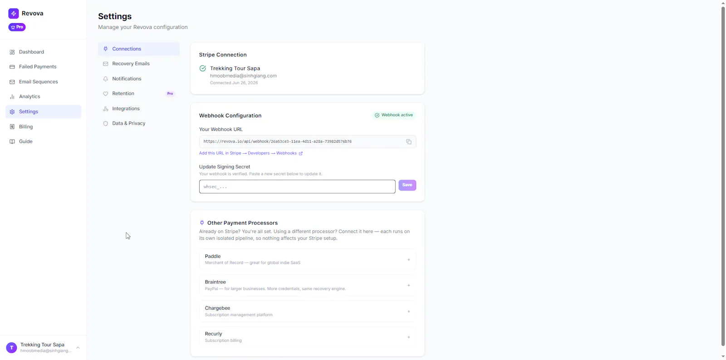Viewport: 726px width, 360px height.
Task: Click the Failed Payments card icon
Action: coord(12,67)
